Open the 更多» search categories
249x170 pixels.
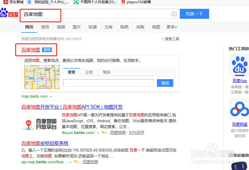click(x=172, y=27)
